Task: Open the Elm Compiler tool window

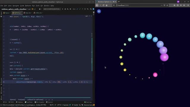Action: coord(39,102)
